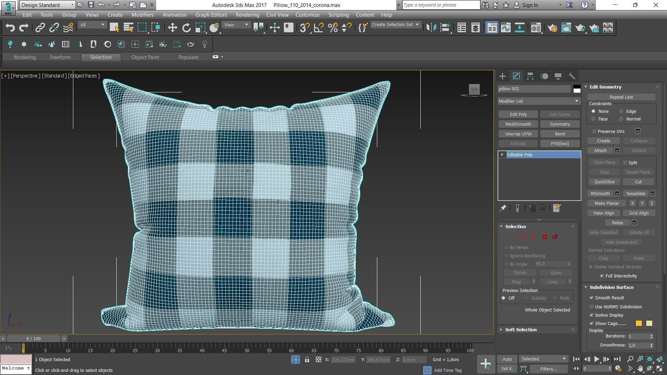The image size is (667, 375).
Task: Click the Unwrap UVW modifier button
Action: pos(518,134)
